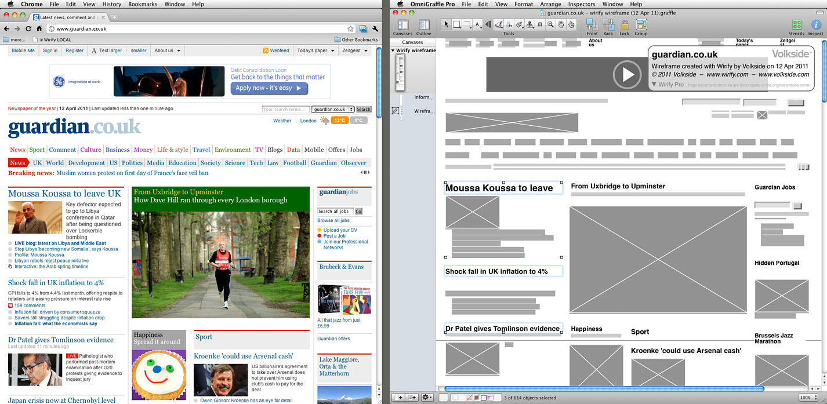Bring selection to Front in OmniGraffle
This screenshot has width=827, height=404.
pos(592,27)
